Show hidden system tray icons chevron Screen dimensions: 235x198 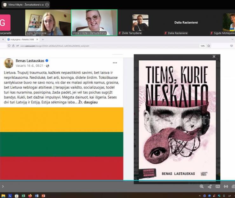point(200,196)
